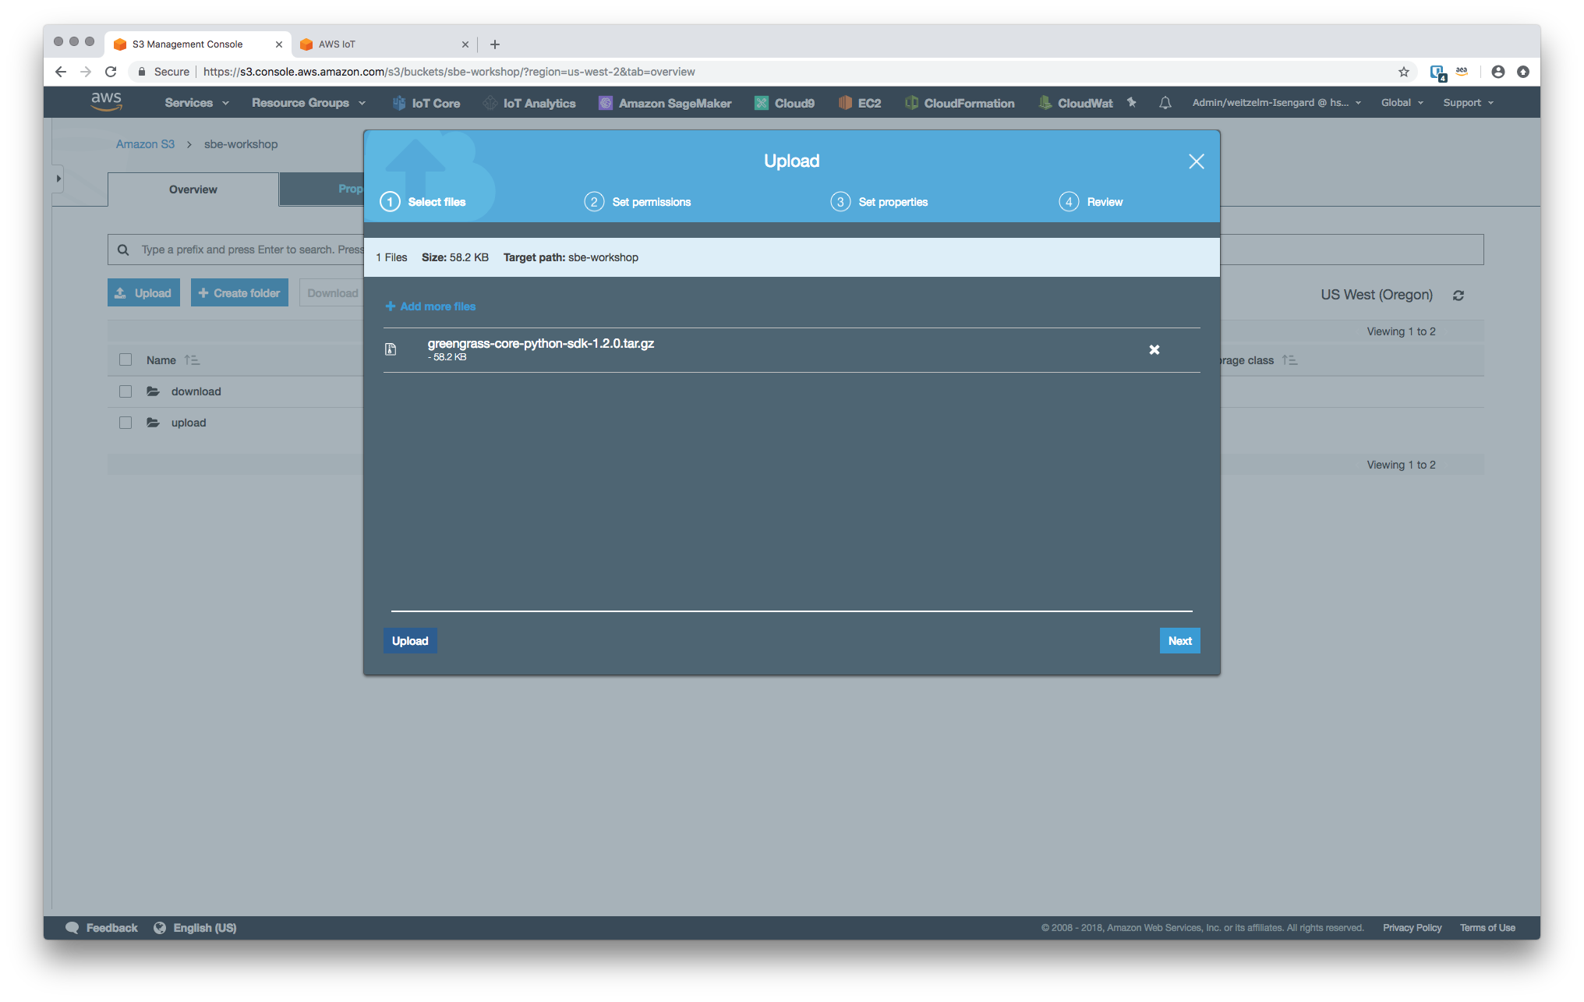Open a new browser tab

(x=495, y=44)
